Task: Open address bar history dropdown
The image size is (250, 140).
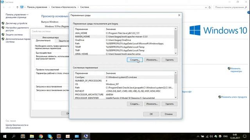Action: point(206,7)
